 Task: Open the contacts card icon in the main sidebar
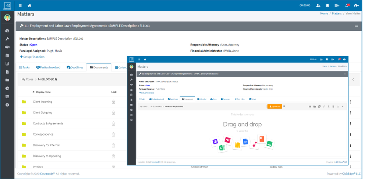click(x=7, y=64)
